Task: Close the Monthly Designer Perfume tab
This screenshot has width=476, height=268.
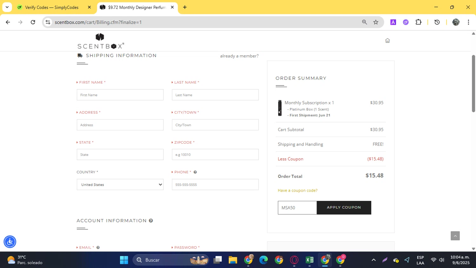Action: 172,7
